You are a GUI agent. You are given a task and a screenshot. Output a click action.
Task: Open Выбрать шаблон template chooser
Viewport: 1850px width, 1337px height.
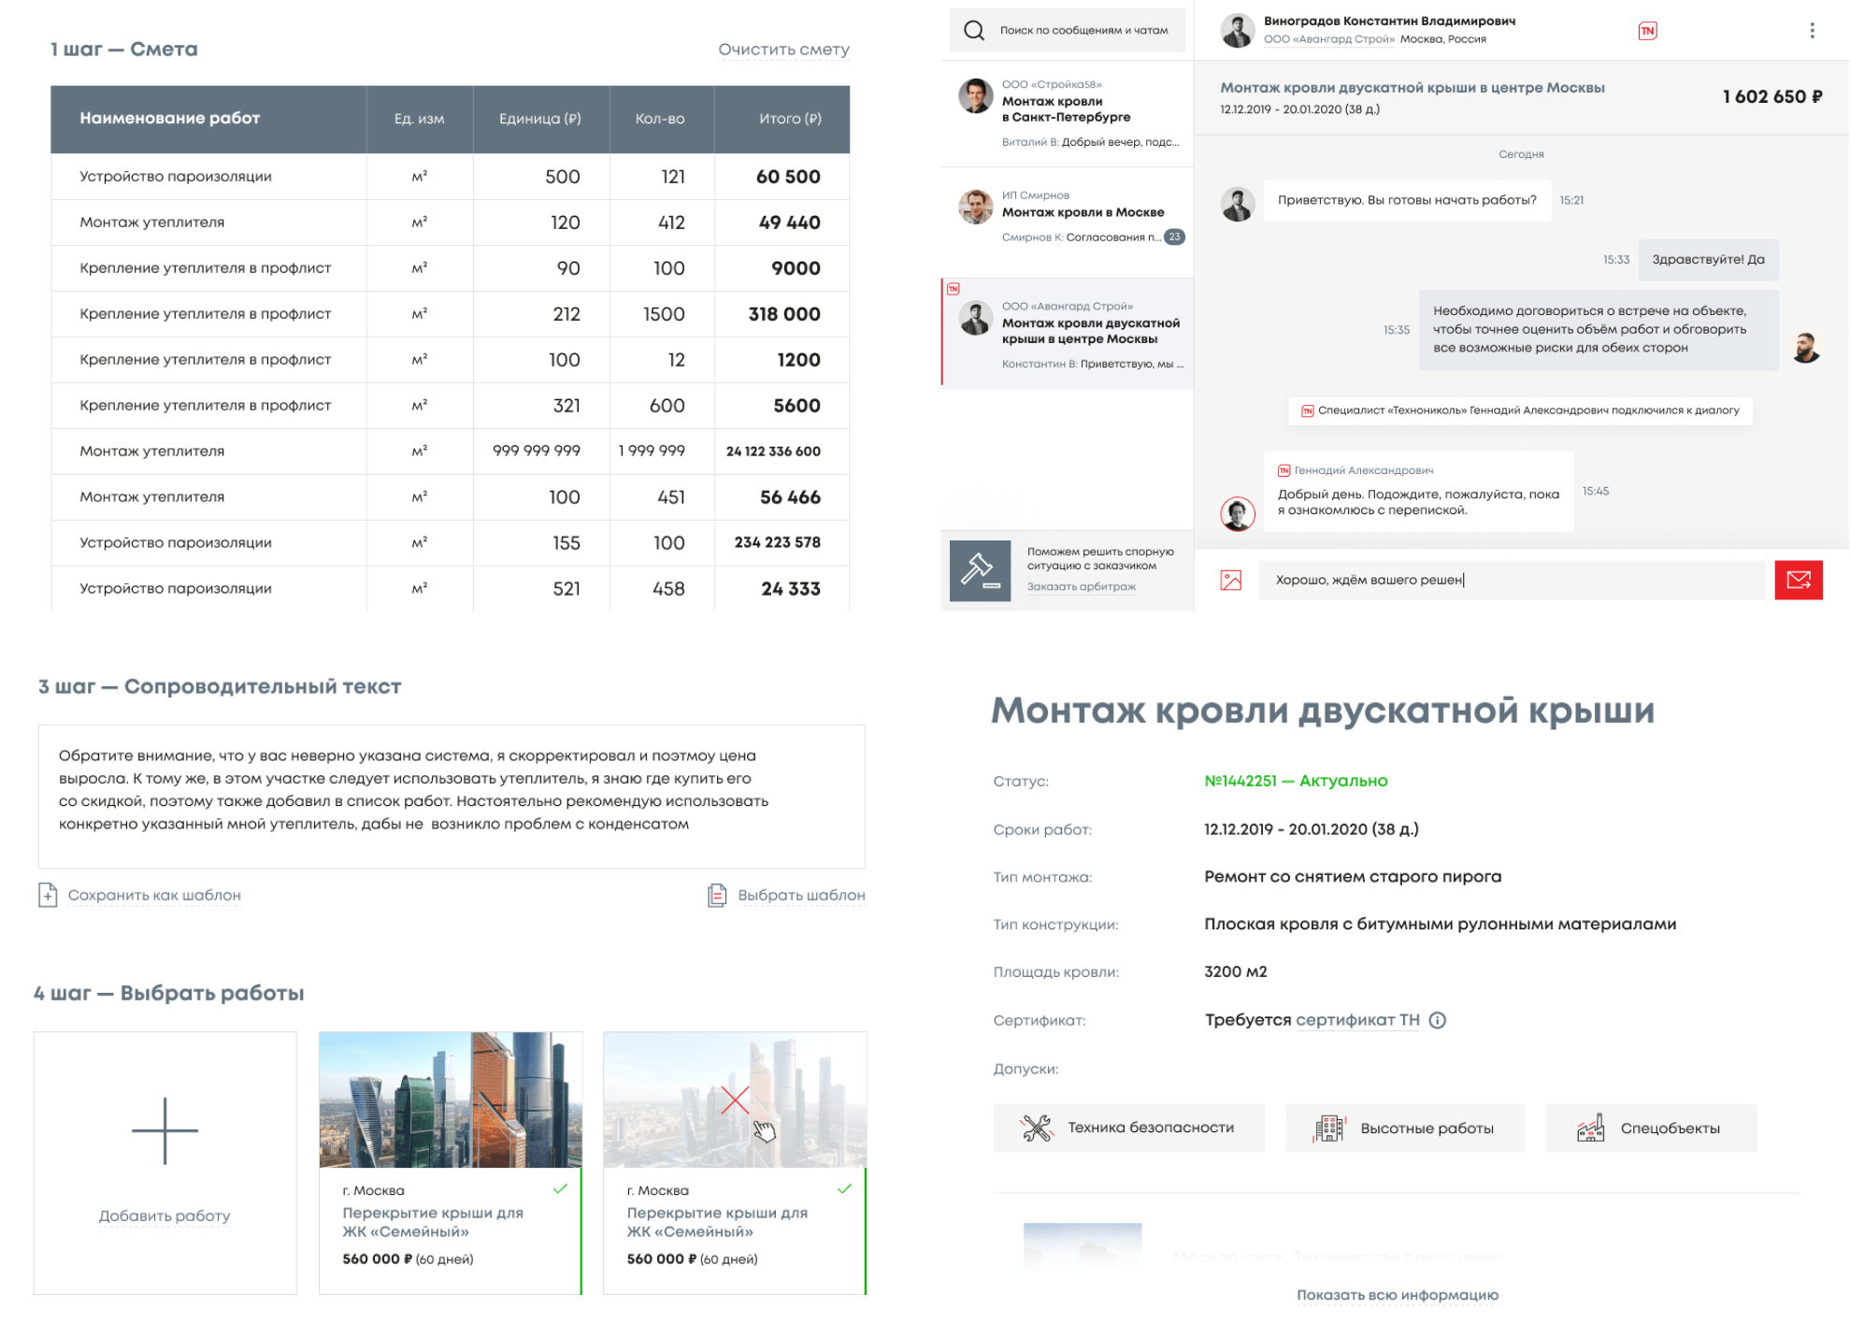tap(800, 896)
